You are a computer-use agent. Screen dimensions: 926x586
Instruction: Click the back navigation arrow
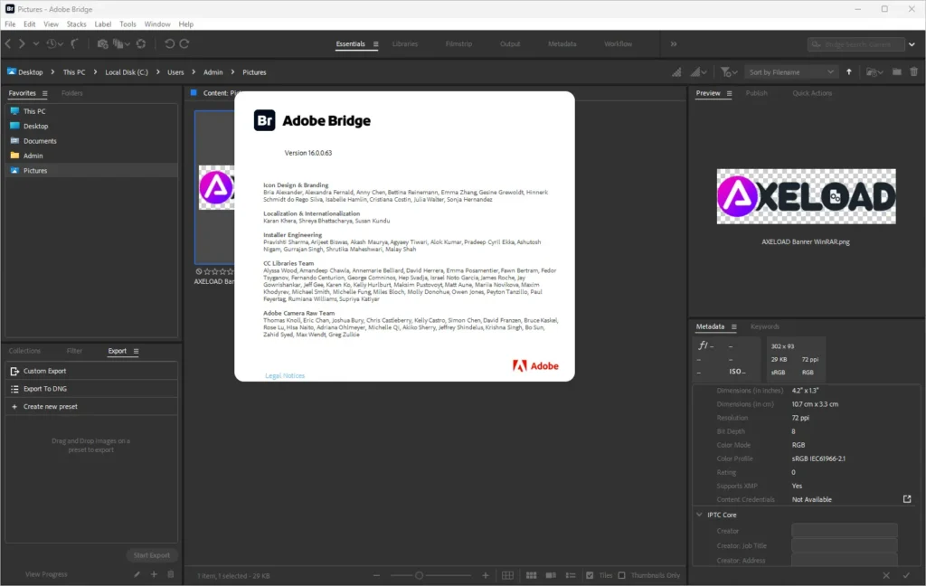(8, 43)
